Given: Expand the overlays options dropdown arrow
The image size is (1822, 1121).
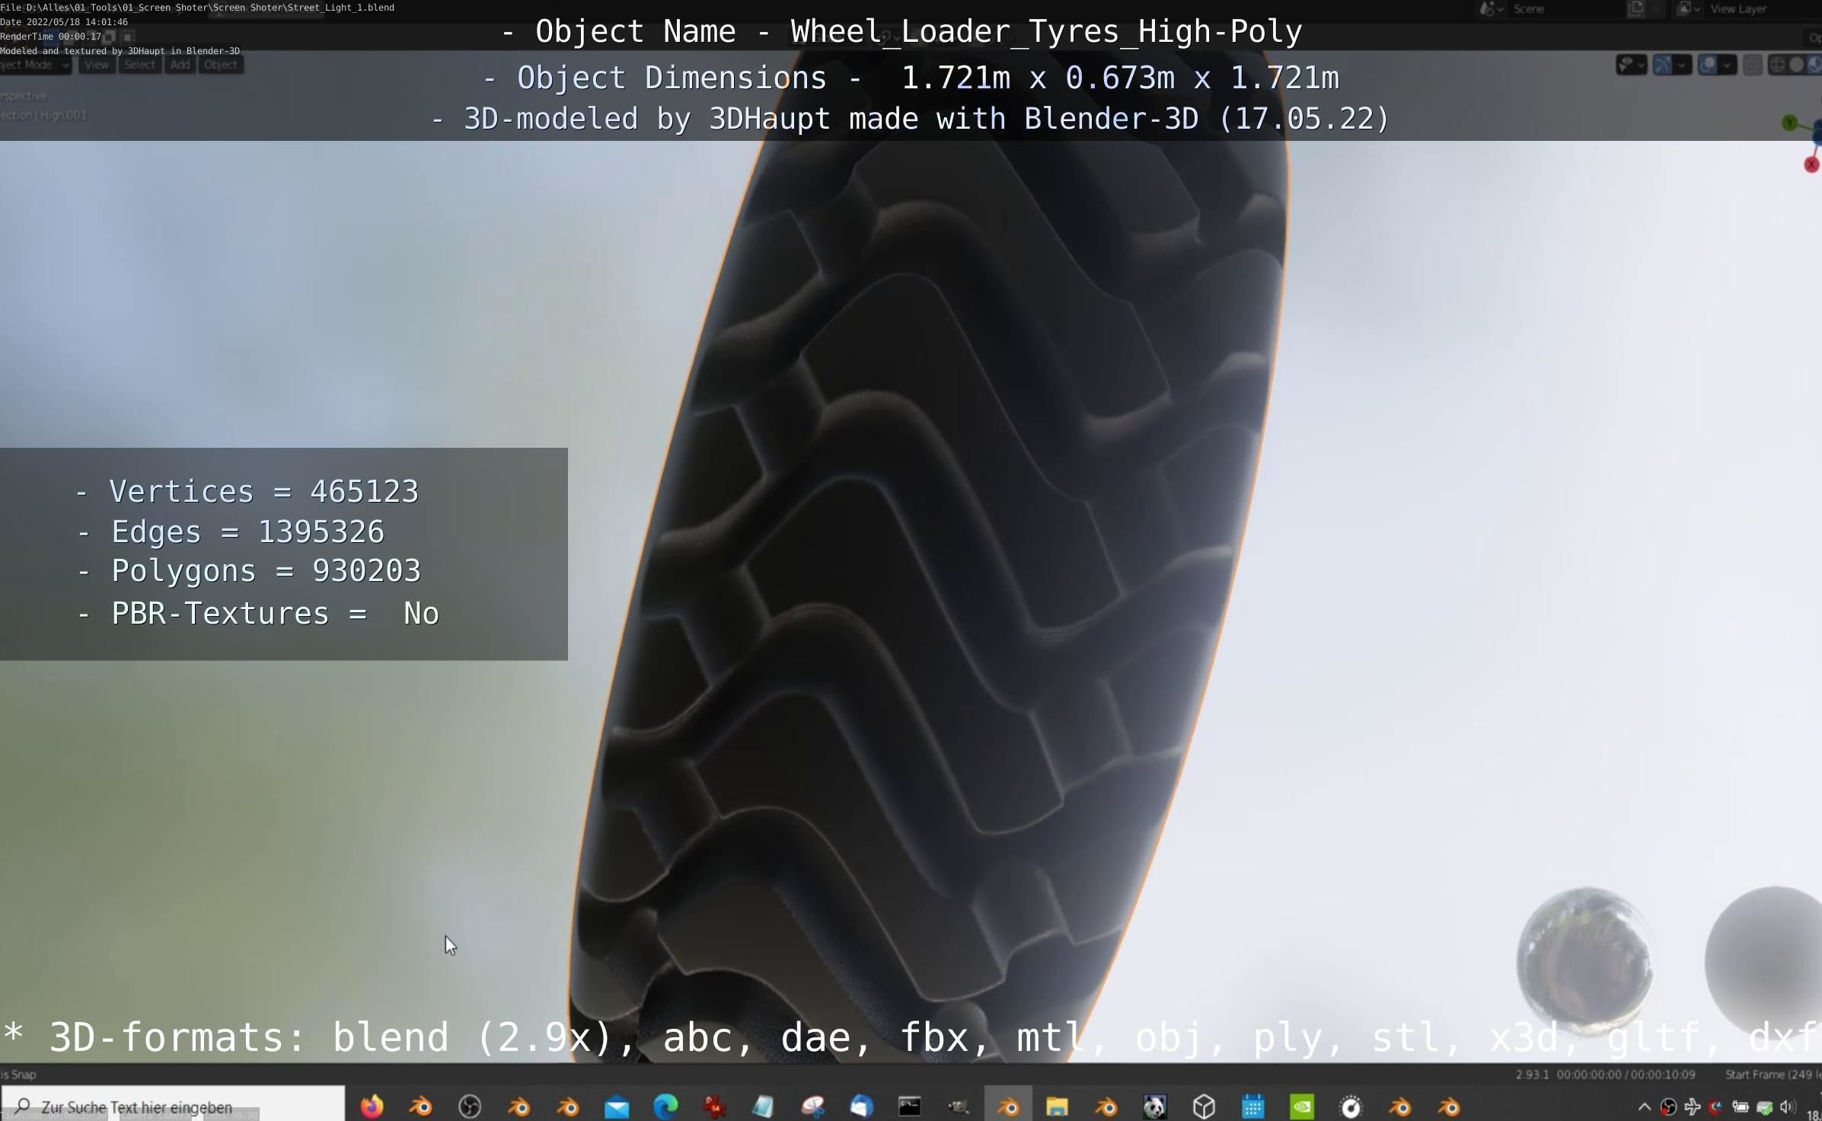Looking at the screenshot, I should tap(1728, 65).
